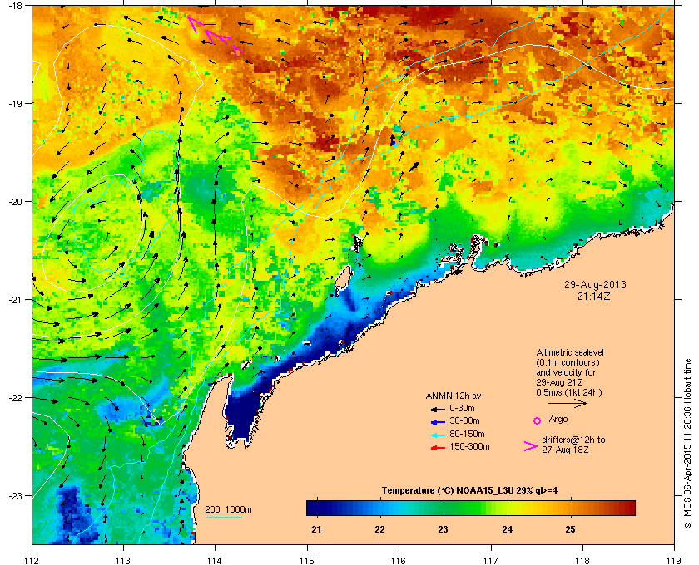Click the dark blue 21°C colorbar region
Image resolution: width=699 pixels, height=565 pixels.
click(x=317, y=508)
